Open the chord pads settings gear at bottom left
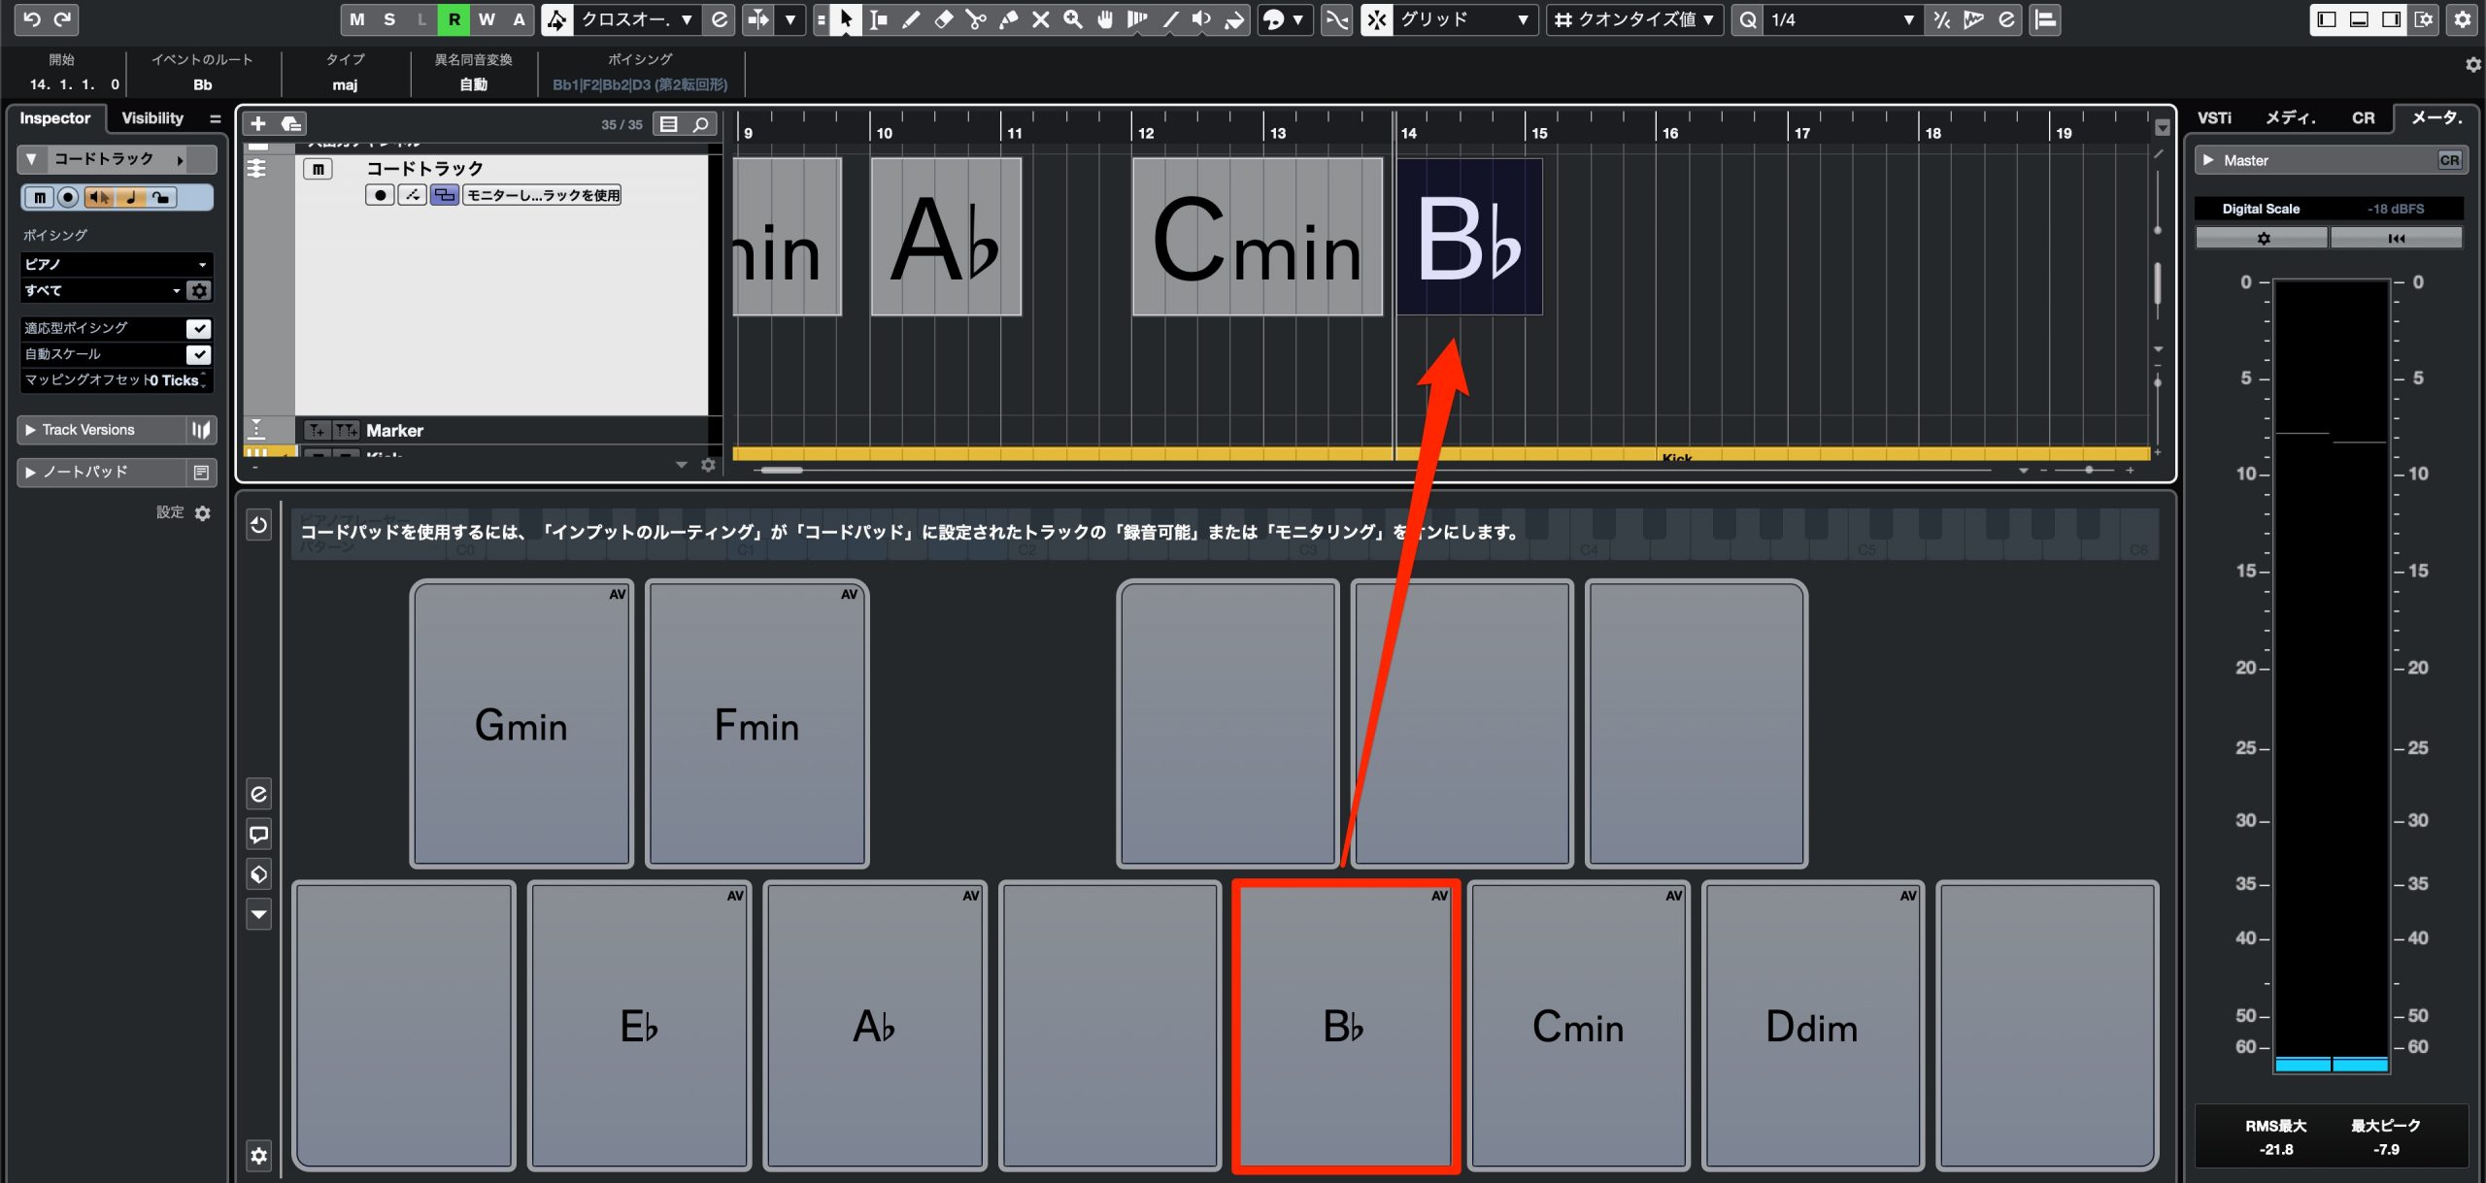The image size is (2486, 1183). click(x=258, y=1155)
